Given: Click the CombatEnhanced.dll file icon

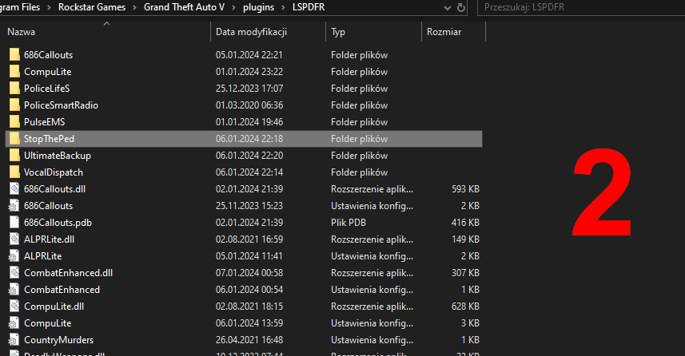Looking at the screenshot, I should (14, 273).
